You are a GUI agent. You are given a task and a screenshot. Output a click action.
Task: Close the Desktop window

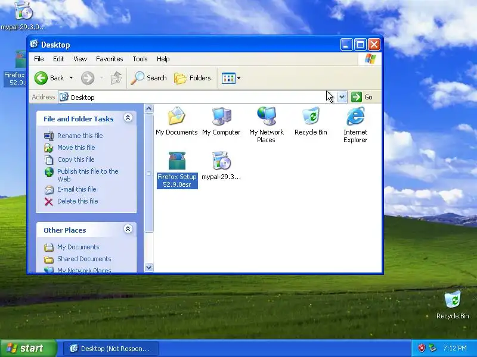click(x=374, y=45)
